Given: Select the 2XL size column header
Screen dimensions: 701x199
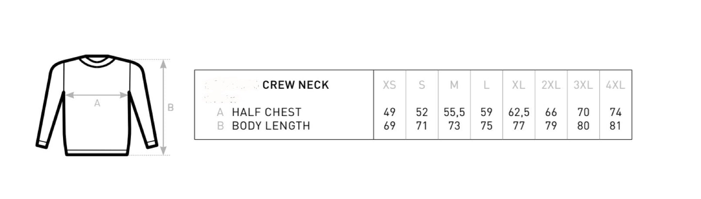Looking at the screenshot, I should (551, 85).
